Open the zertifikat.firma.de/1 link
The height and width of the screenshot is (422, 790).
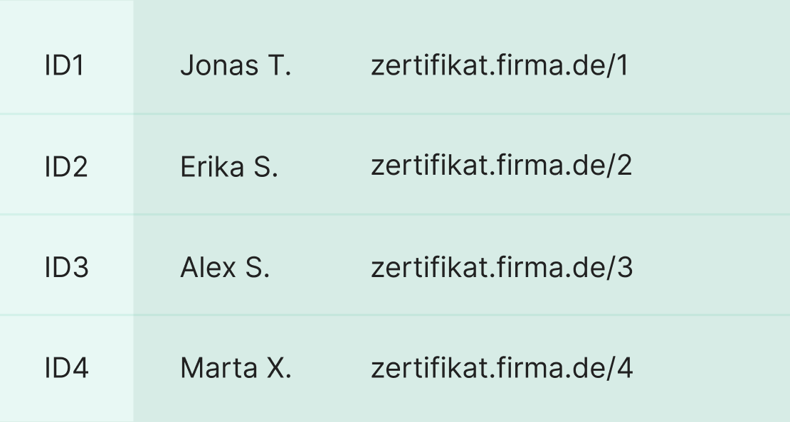pyautogui.click(x=500, y=66)
